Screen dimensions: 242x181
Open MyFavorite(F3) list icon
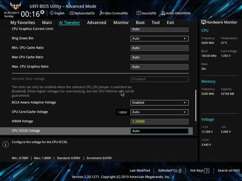(x=71, y=13)
